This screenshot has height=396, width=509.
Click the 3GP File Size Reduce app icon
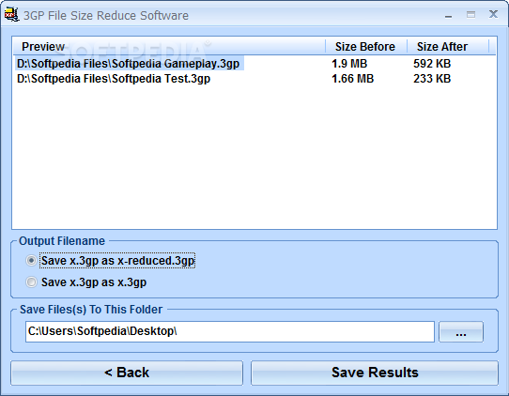[11, 15]
